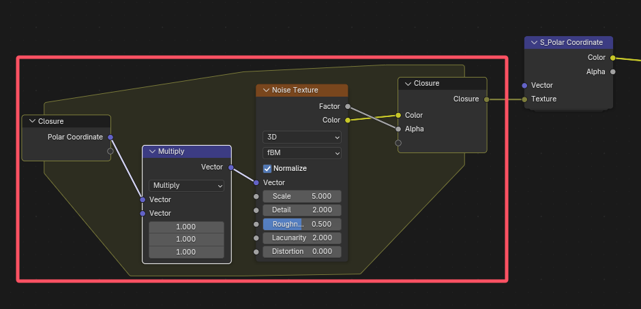Click the Polar Coordinate output socket
Image resolution: width=641 pixels, height=309 pixels.
tap(110, 137)
